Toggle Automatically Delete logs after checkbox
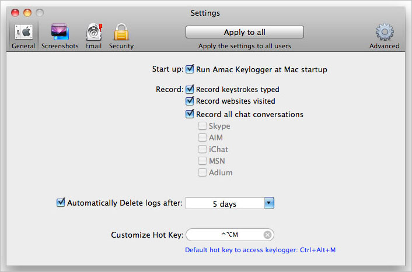Viewport: 412px width, 272px height. tap(61, 203)
